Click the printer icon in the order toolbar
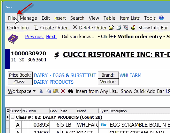This screenshot has width=170, height=133. tap(118, 28)
